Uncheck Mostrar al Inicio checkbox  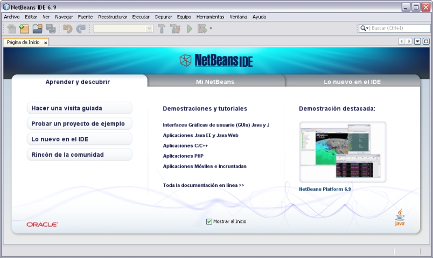(209, 221)
